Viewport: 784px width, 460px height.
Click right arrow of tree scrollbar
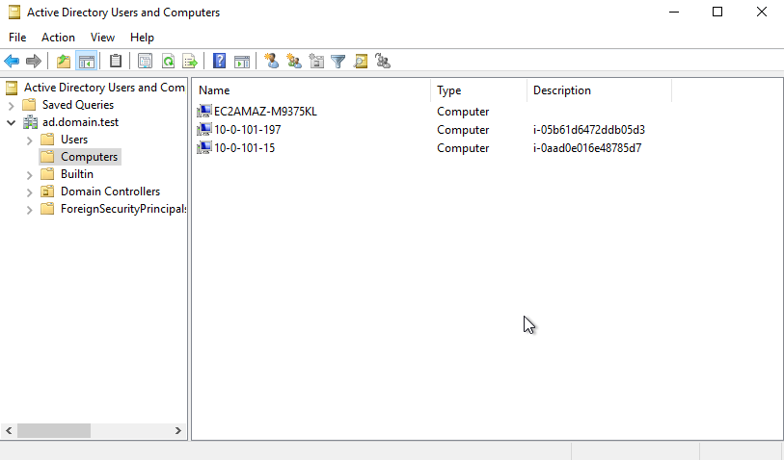tap(178, 430)
